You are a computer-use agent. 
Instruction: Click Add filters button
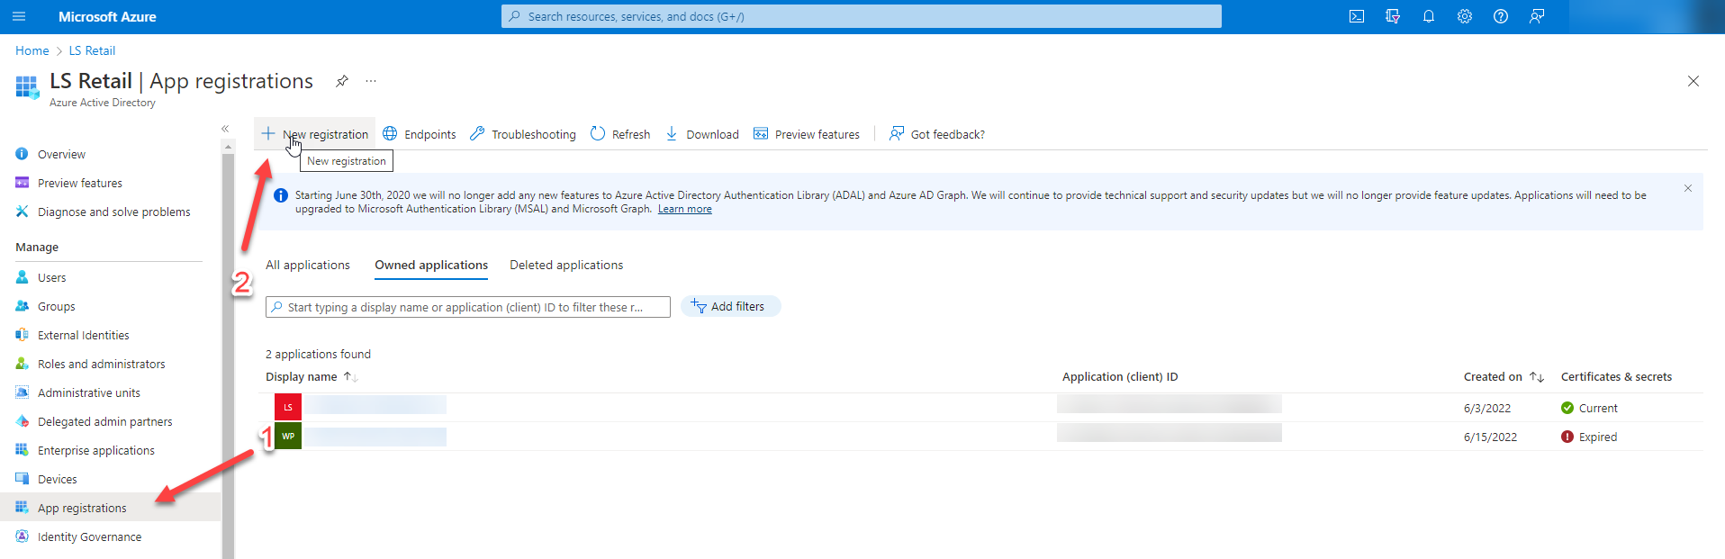[730, 307]
